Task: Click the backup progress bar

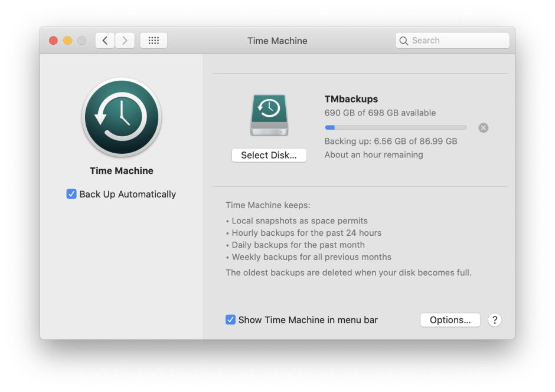Action: click(396, 127)
